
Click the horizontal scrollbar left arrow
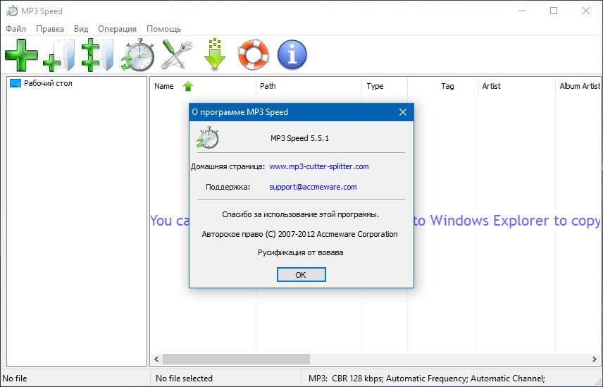(156, 360)
